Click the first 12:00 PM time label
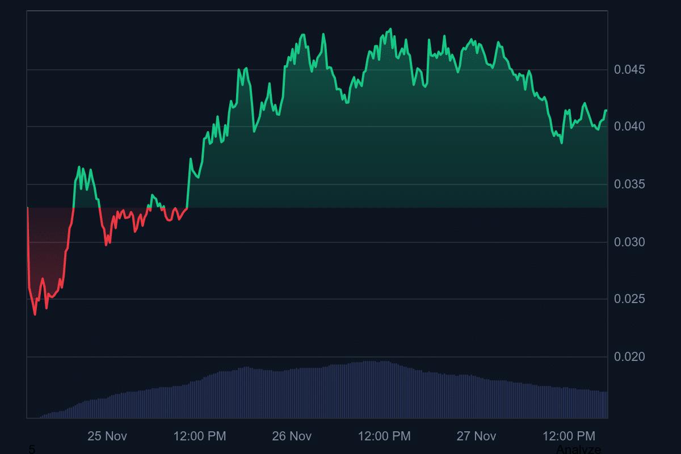 click(x=200, y=436)
